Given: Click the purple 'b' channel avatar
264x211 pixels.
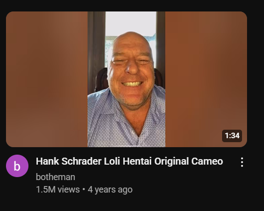Looking at the screenshot, I should click(x=17, y=166).
